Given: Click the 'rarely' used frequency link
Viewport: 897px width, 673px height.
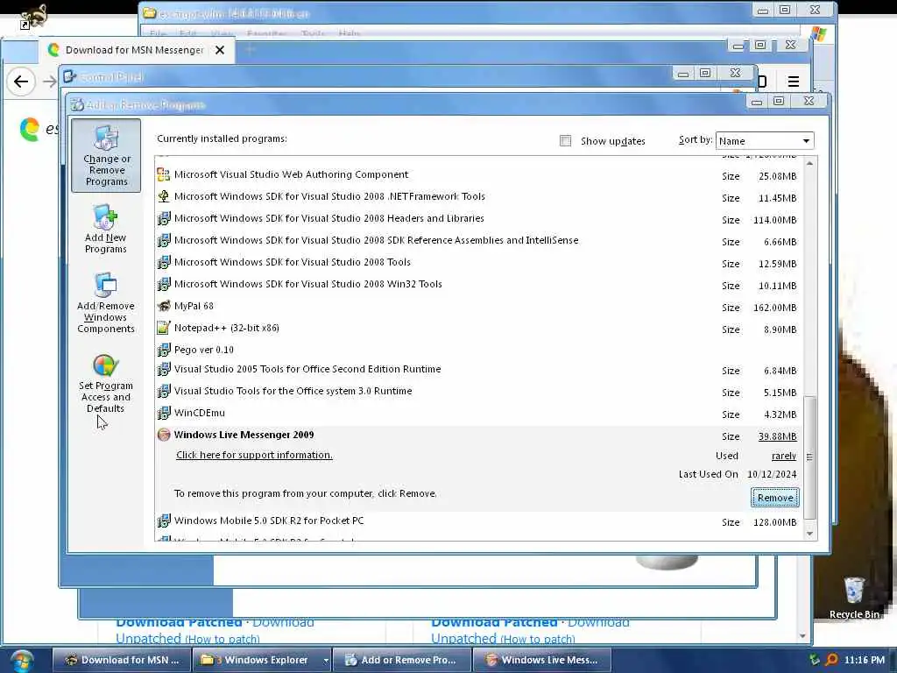Looking at the screenshot, I should point(784,456).
